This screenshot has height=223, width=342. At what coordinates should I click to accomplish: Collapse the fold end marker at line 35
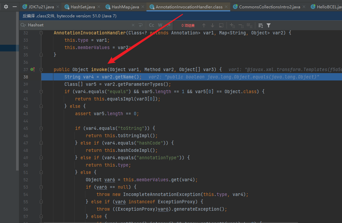click(x=41, y=55)
